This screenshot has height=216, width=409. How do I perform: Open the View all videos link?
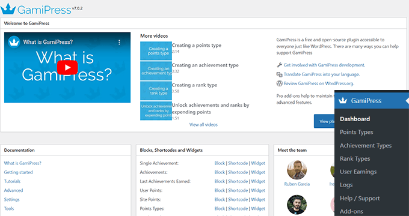coord(203,125)
